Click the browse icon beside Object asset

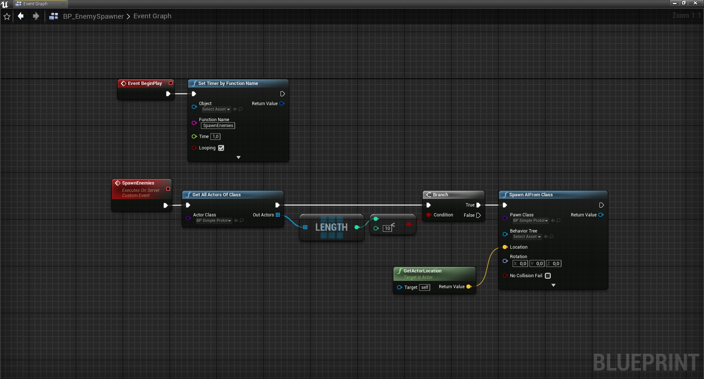(x=241, y=109)
